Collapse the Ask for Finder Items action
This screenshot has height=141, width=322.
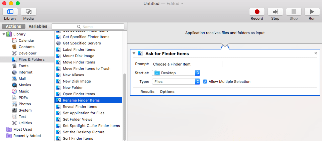(x=134, y=53)
